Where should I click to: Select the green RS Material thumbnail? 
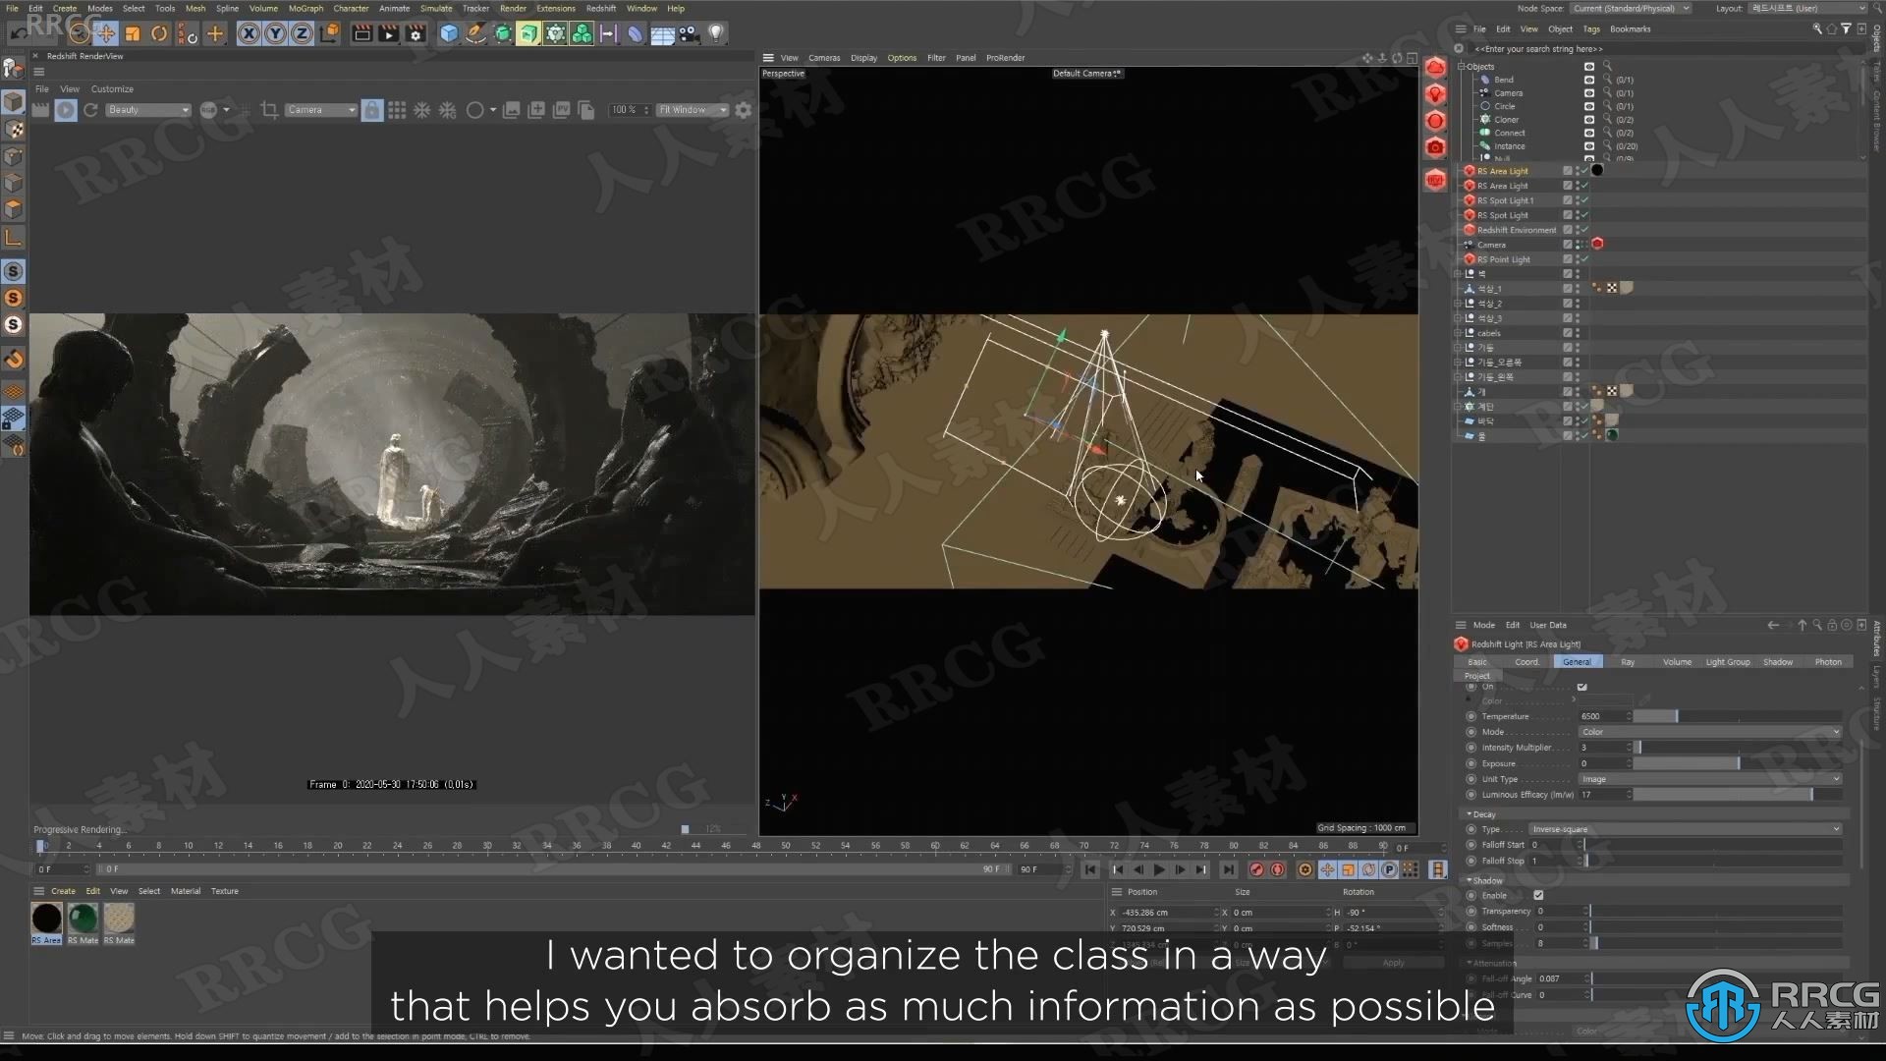tap(83, 919)
